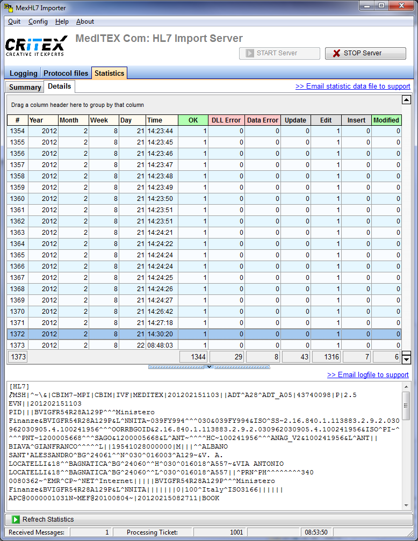Click Email statistic data file to support

353,86
